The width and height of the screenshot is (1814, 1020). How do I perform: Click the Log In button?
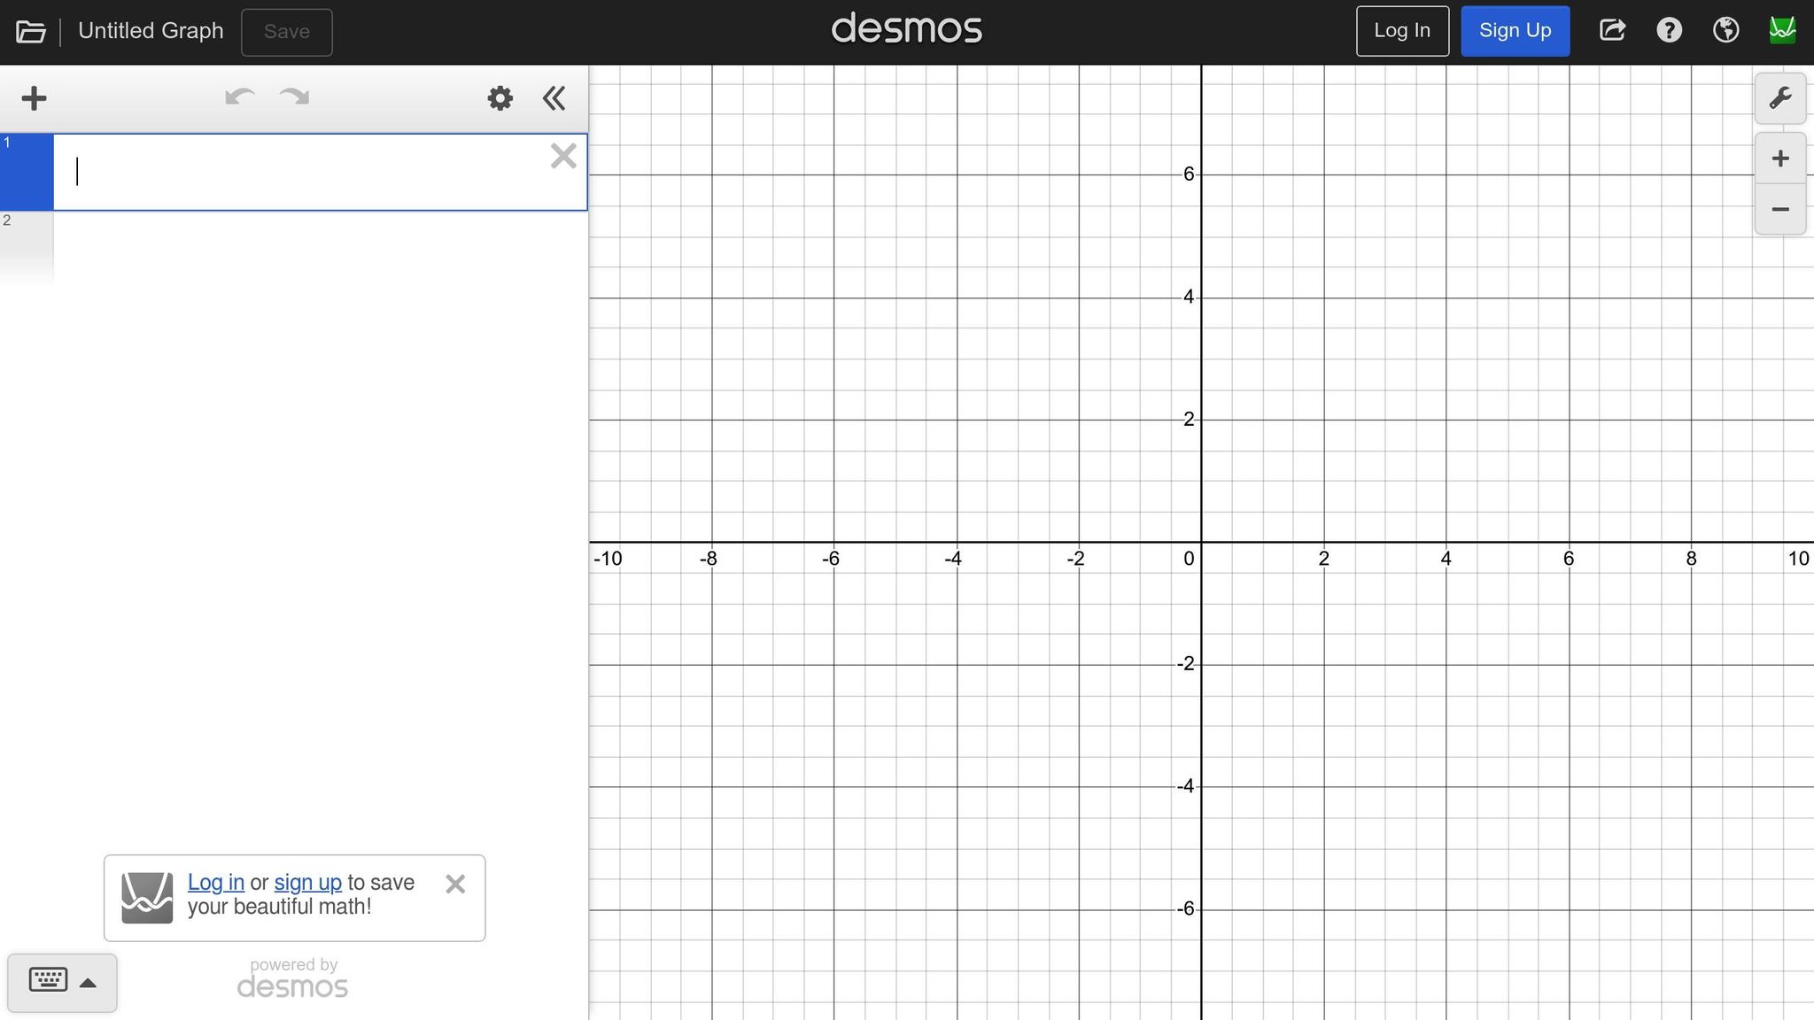click(1401, 29)
